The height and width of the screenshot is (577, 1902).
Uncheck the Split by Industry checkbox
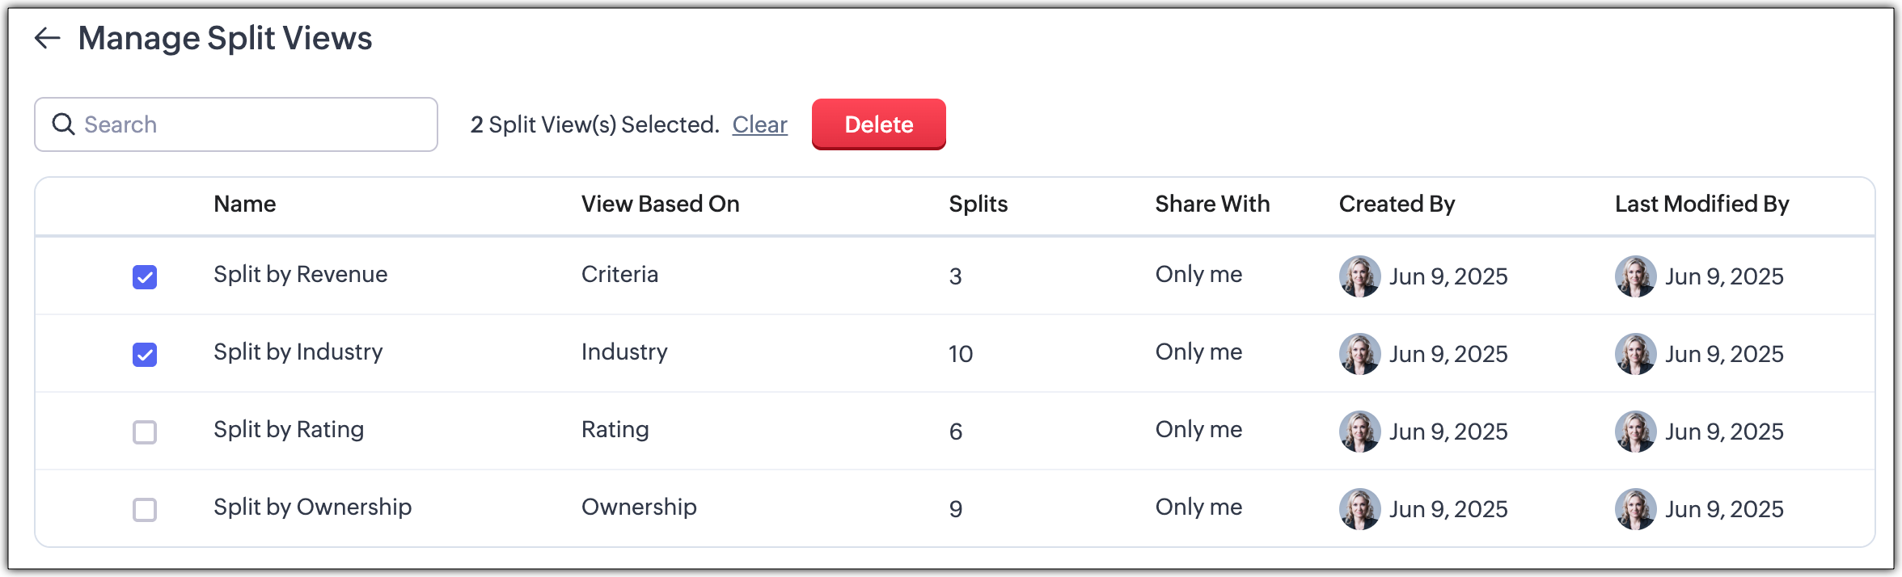point(145,355)
